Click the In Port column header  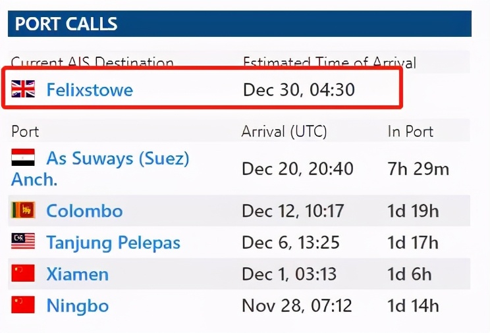coord(410,132)
